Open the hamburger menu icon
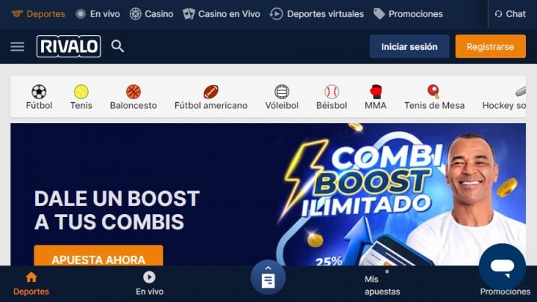The image size is (537, 302). [x=17, y=46]
